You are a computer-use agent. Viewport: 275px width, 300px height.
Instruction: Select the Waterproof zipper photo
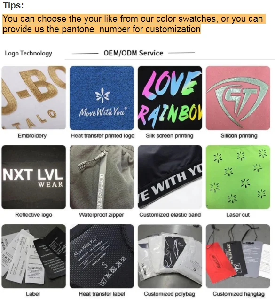click(x=102, y=177)
